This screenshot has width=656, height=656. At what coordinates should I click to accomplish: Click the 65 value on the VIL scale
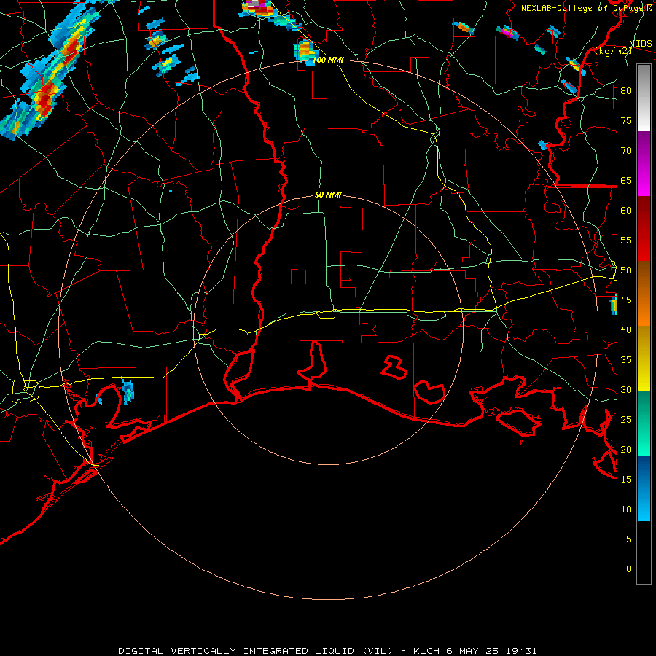(626, 180)
